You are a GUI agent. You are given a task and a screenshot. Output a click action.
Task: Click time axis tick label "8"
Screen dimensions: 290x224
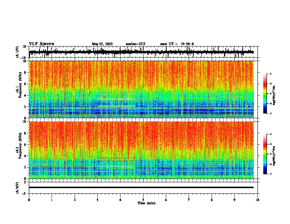pos(212,200)
